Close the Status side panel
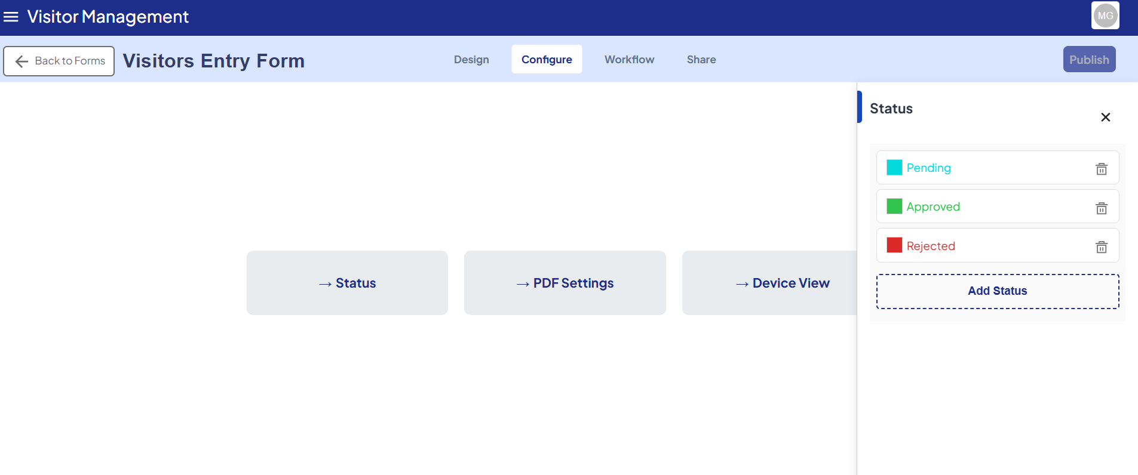The image size is (1138, 475). pyautogui.click(x=1105, y=117)
